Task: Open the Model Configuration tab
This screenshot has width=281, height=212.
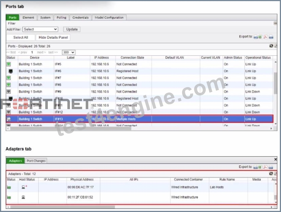Action: click(109, 18)
